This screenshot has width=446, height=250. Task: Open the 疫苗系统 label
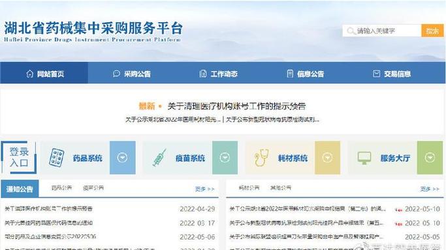click(190, 158)
